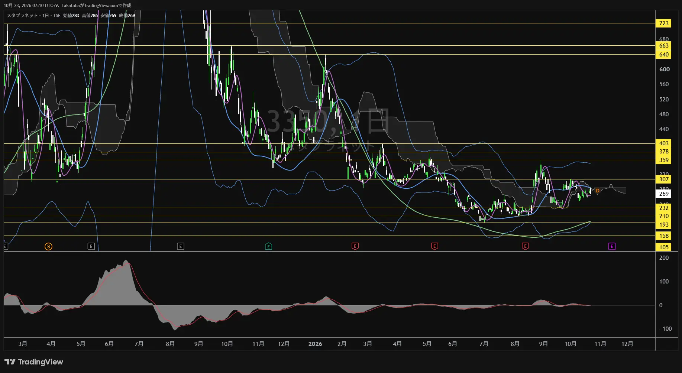The height and width of the screenshot is (373, 682).
Task: Select the 663 yellow price label
Action: [664, 46]
